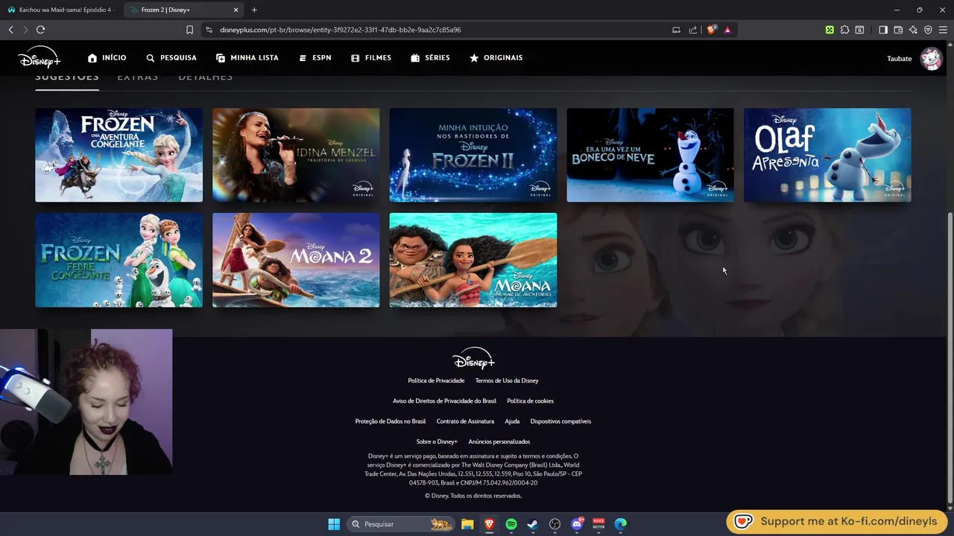Open the Filmes section
The image size is (954, 536).
371,57
